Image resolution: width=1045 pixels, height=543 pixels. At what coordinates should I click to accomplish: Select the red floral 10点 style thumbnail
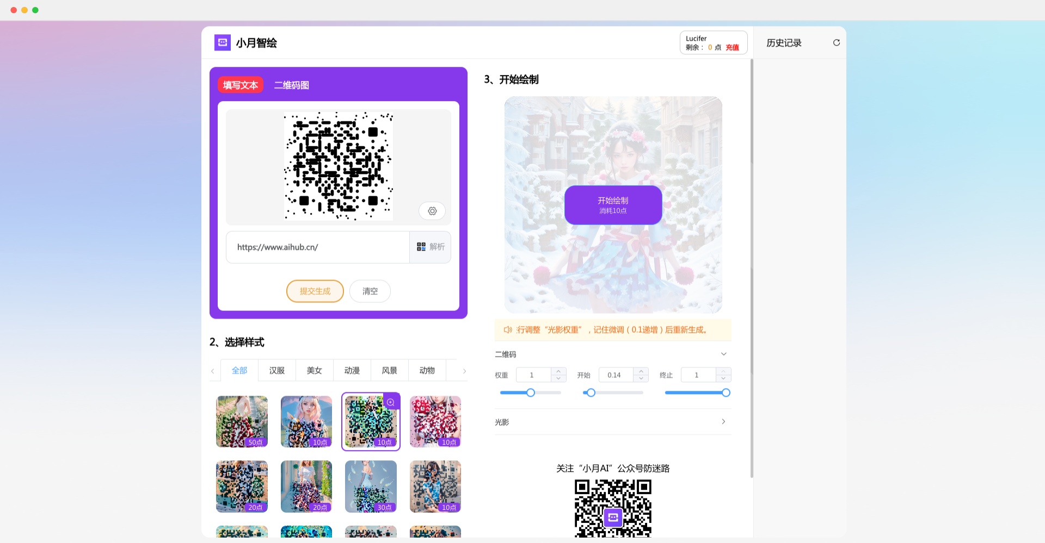click(x=435, y=421)
